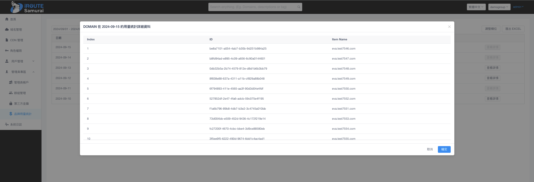534x182 pixels.
Task: Click the 匯出 EXCEL button
Action: (513, 29)
